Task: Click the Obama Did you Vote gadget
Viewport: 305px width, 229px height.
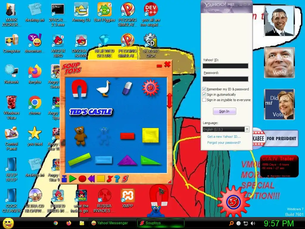Action: 279,21
